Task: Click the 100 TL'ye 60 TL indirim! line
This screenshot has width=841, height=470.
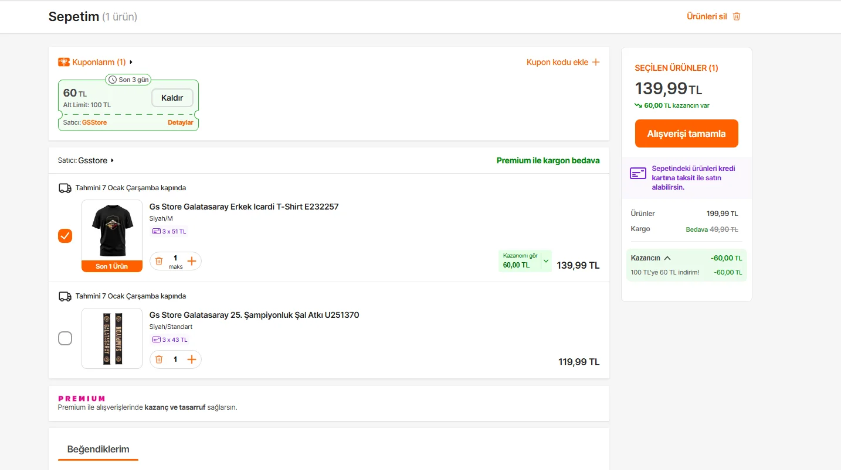Action: tap(665, 272)
